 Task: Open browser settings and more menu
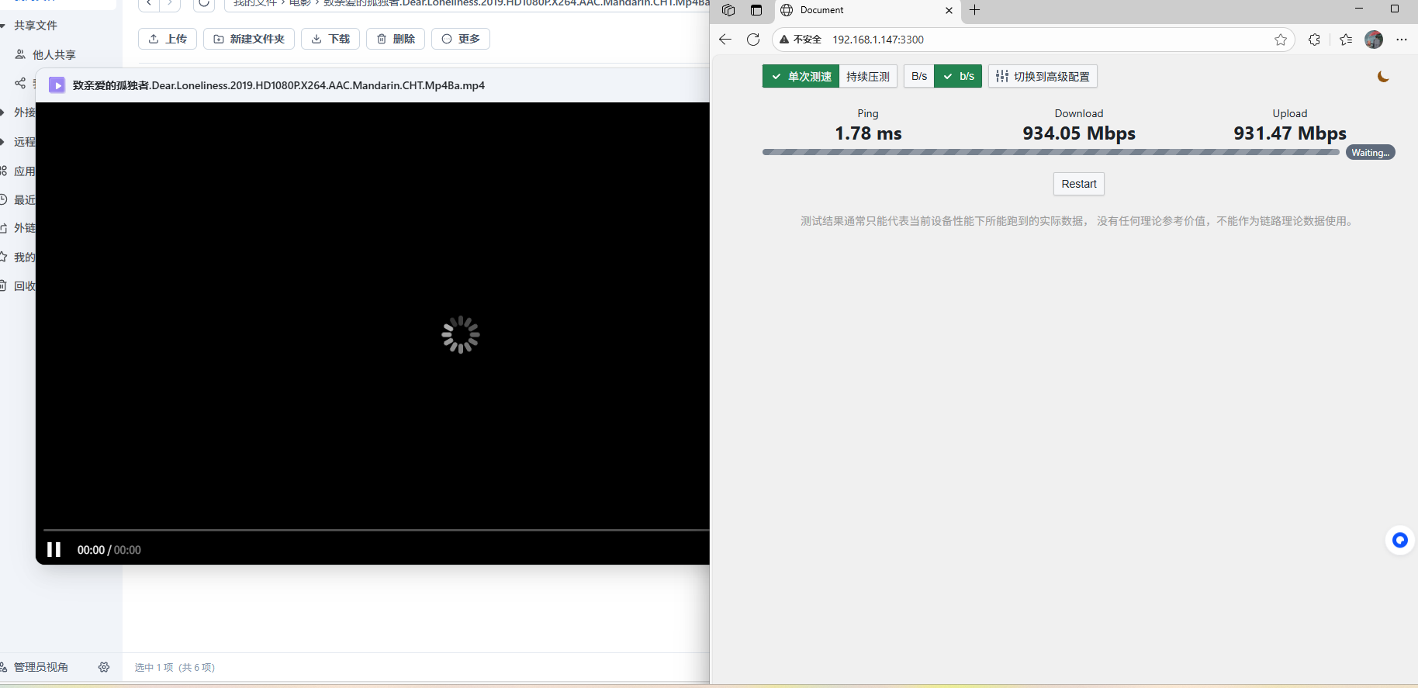tap(1402, 40)
